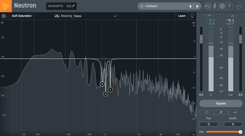Click the output peak readout -10.3

[230, 20]
